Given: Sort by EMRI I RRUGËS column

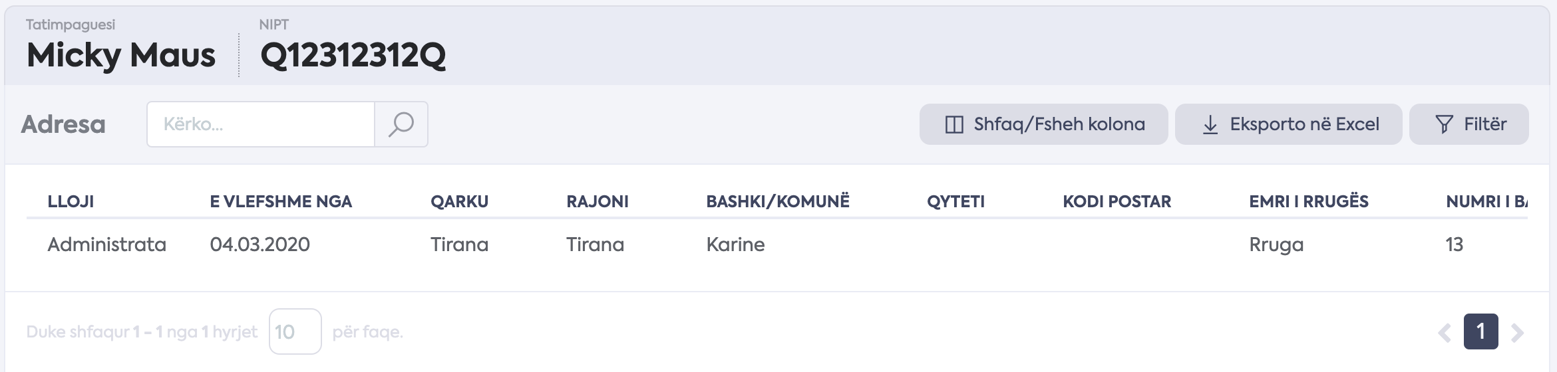Looking at the screenshot, I should (1309, 201).
